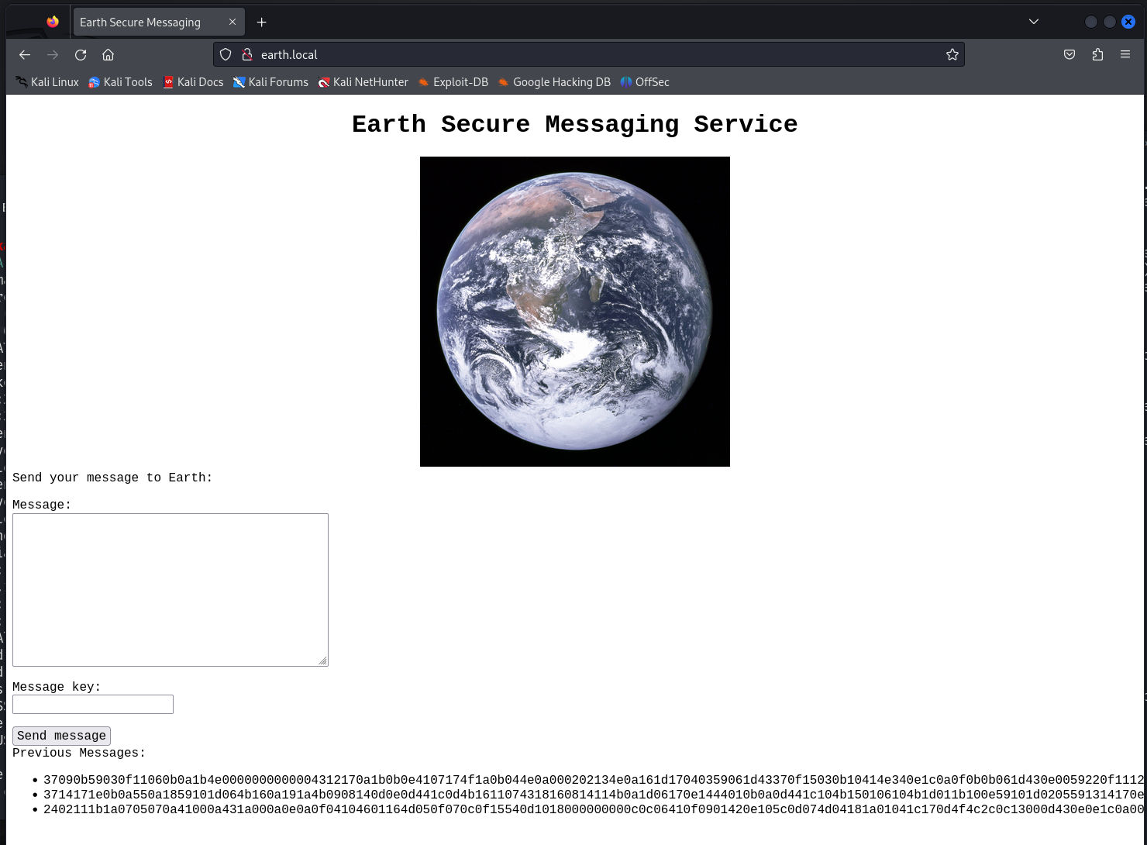Open the Exploit-DB bookmark
Image resolution: width=1147 pixels, height=845 pixels.
[453, 82]
